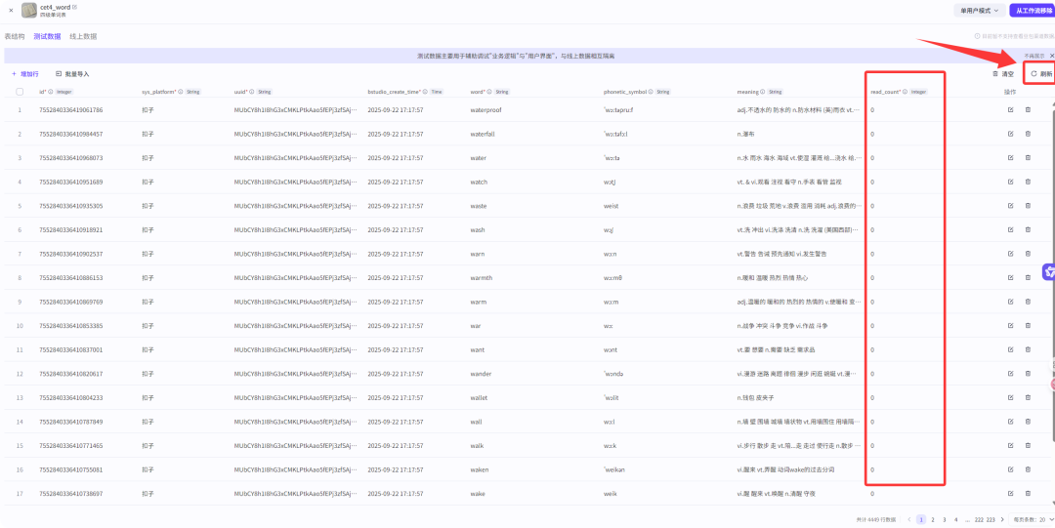This screenshot has width=1055, height=528.
Task: Delete the waterfall row using its trash icon
Action: click(x=1028, y=134)
